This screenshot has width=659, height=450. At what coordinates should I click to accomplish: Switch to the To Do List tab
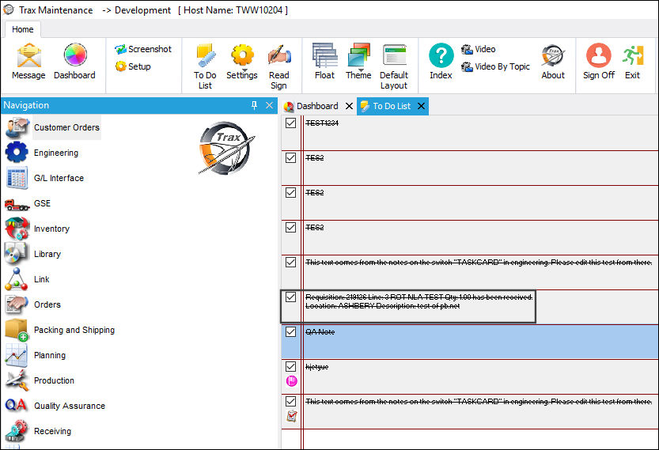tap(392, 106)
